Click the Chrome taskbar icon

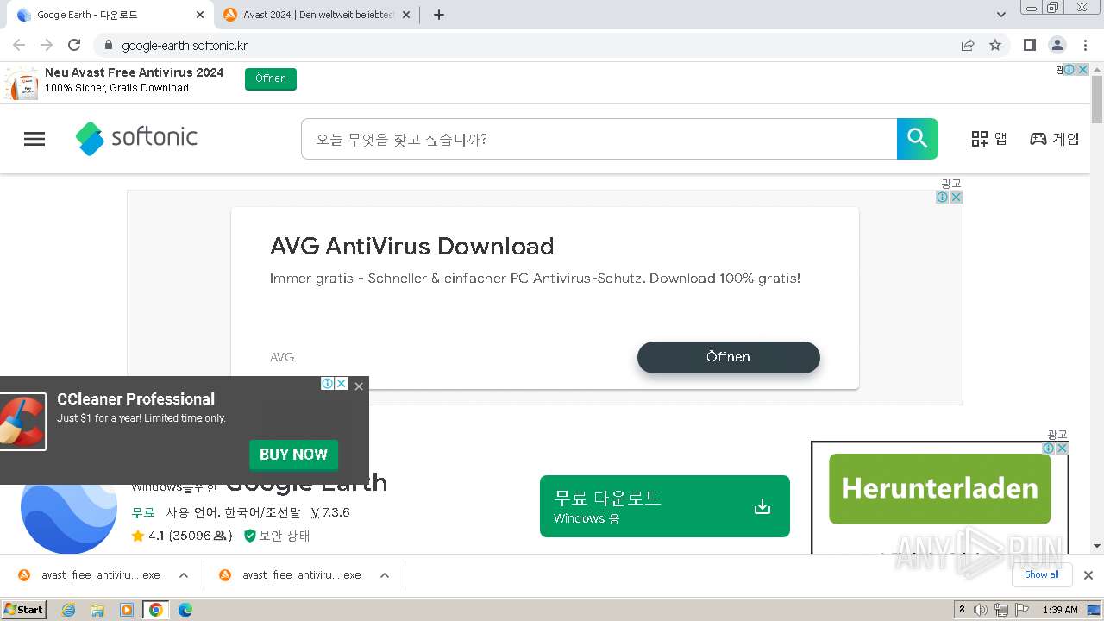pos(156,610)
